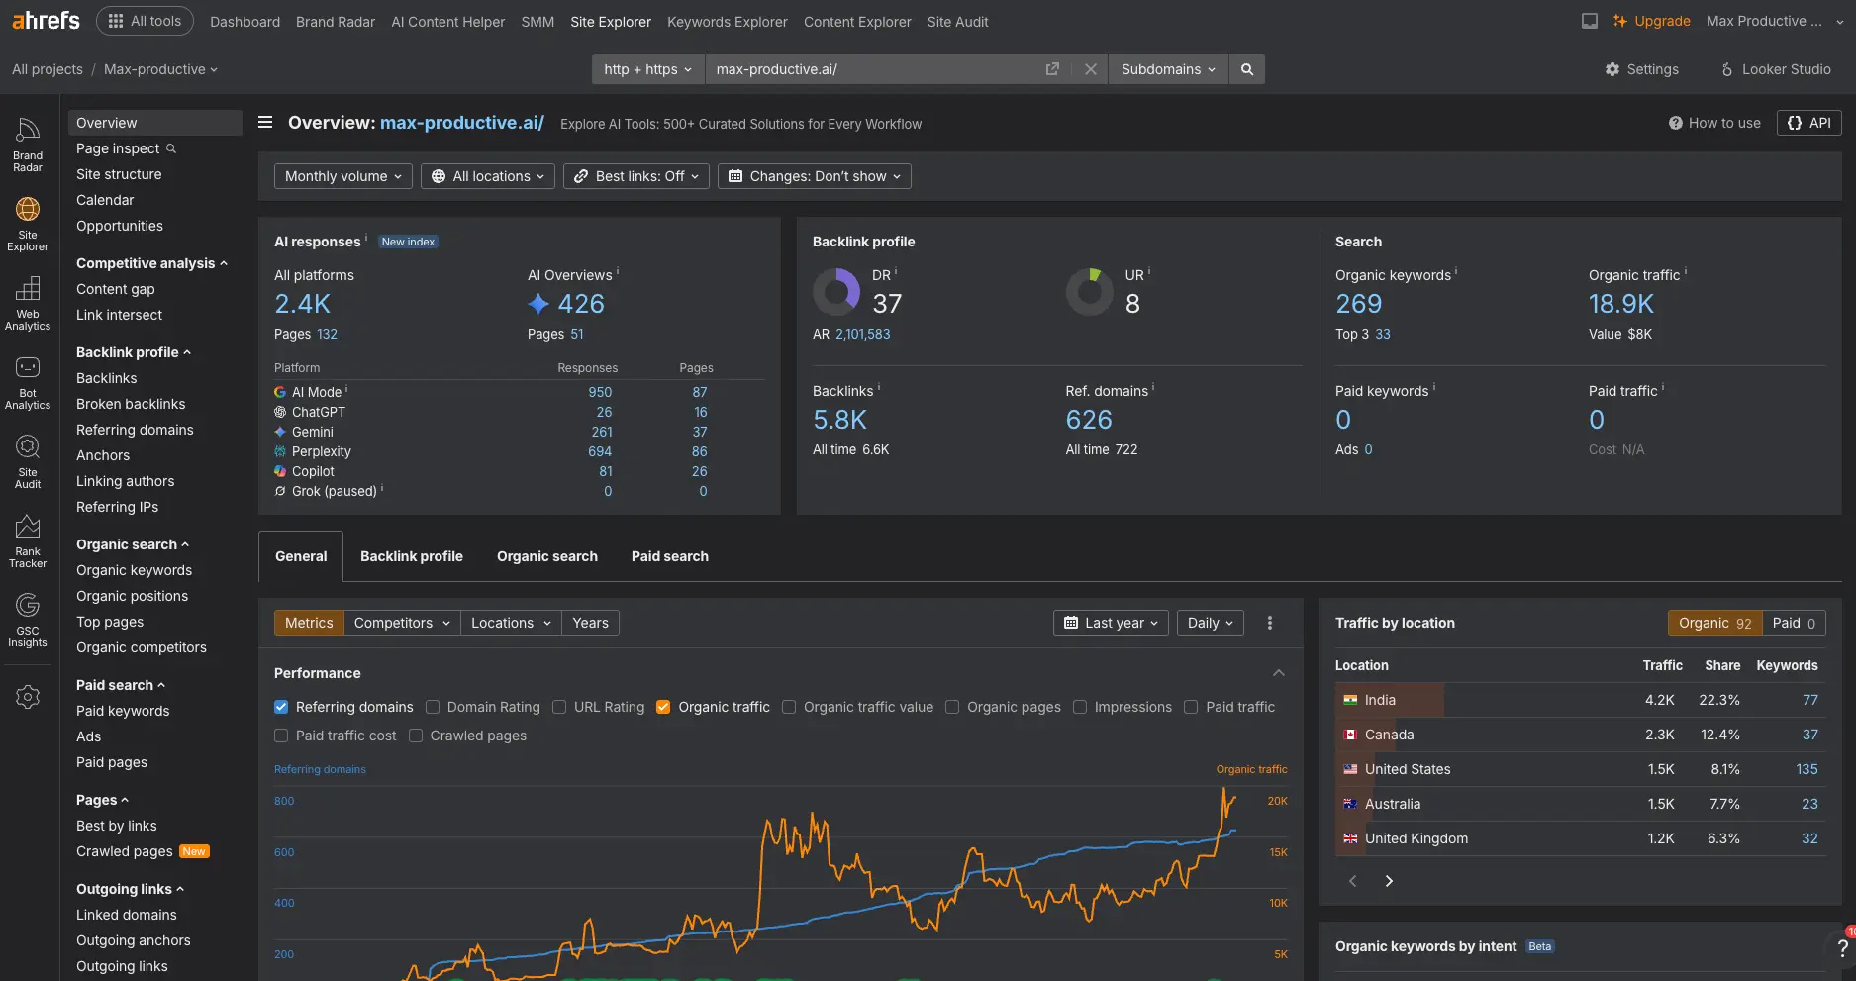Open the Web Analytics sidebar icon
1856x981 pixels.
pyautogui.click(x=28, y=303)
